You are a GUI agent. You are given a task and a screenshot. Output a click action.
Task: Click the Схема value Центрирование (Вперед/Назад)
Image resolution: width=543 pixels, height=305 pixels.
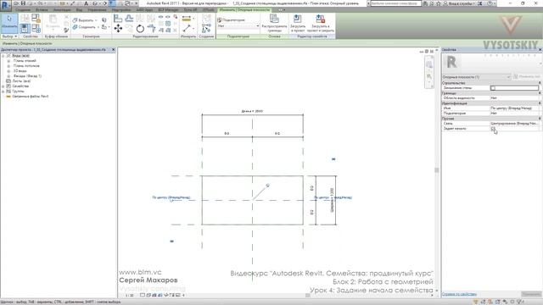click(x=515, y=124)
